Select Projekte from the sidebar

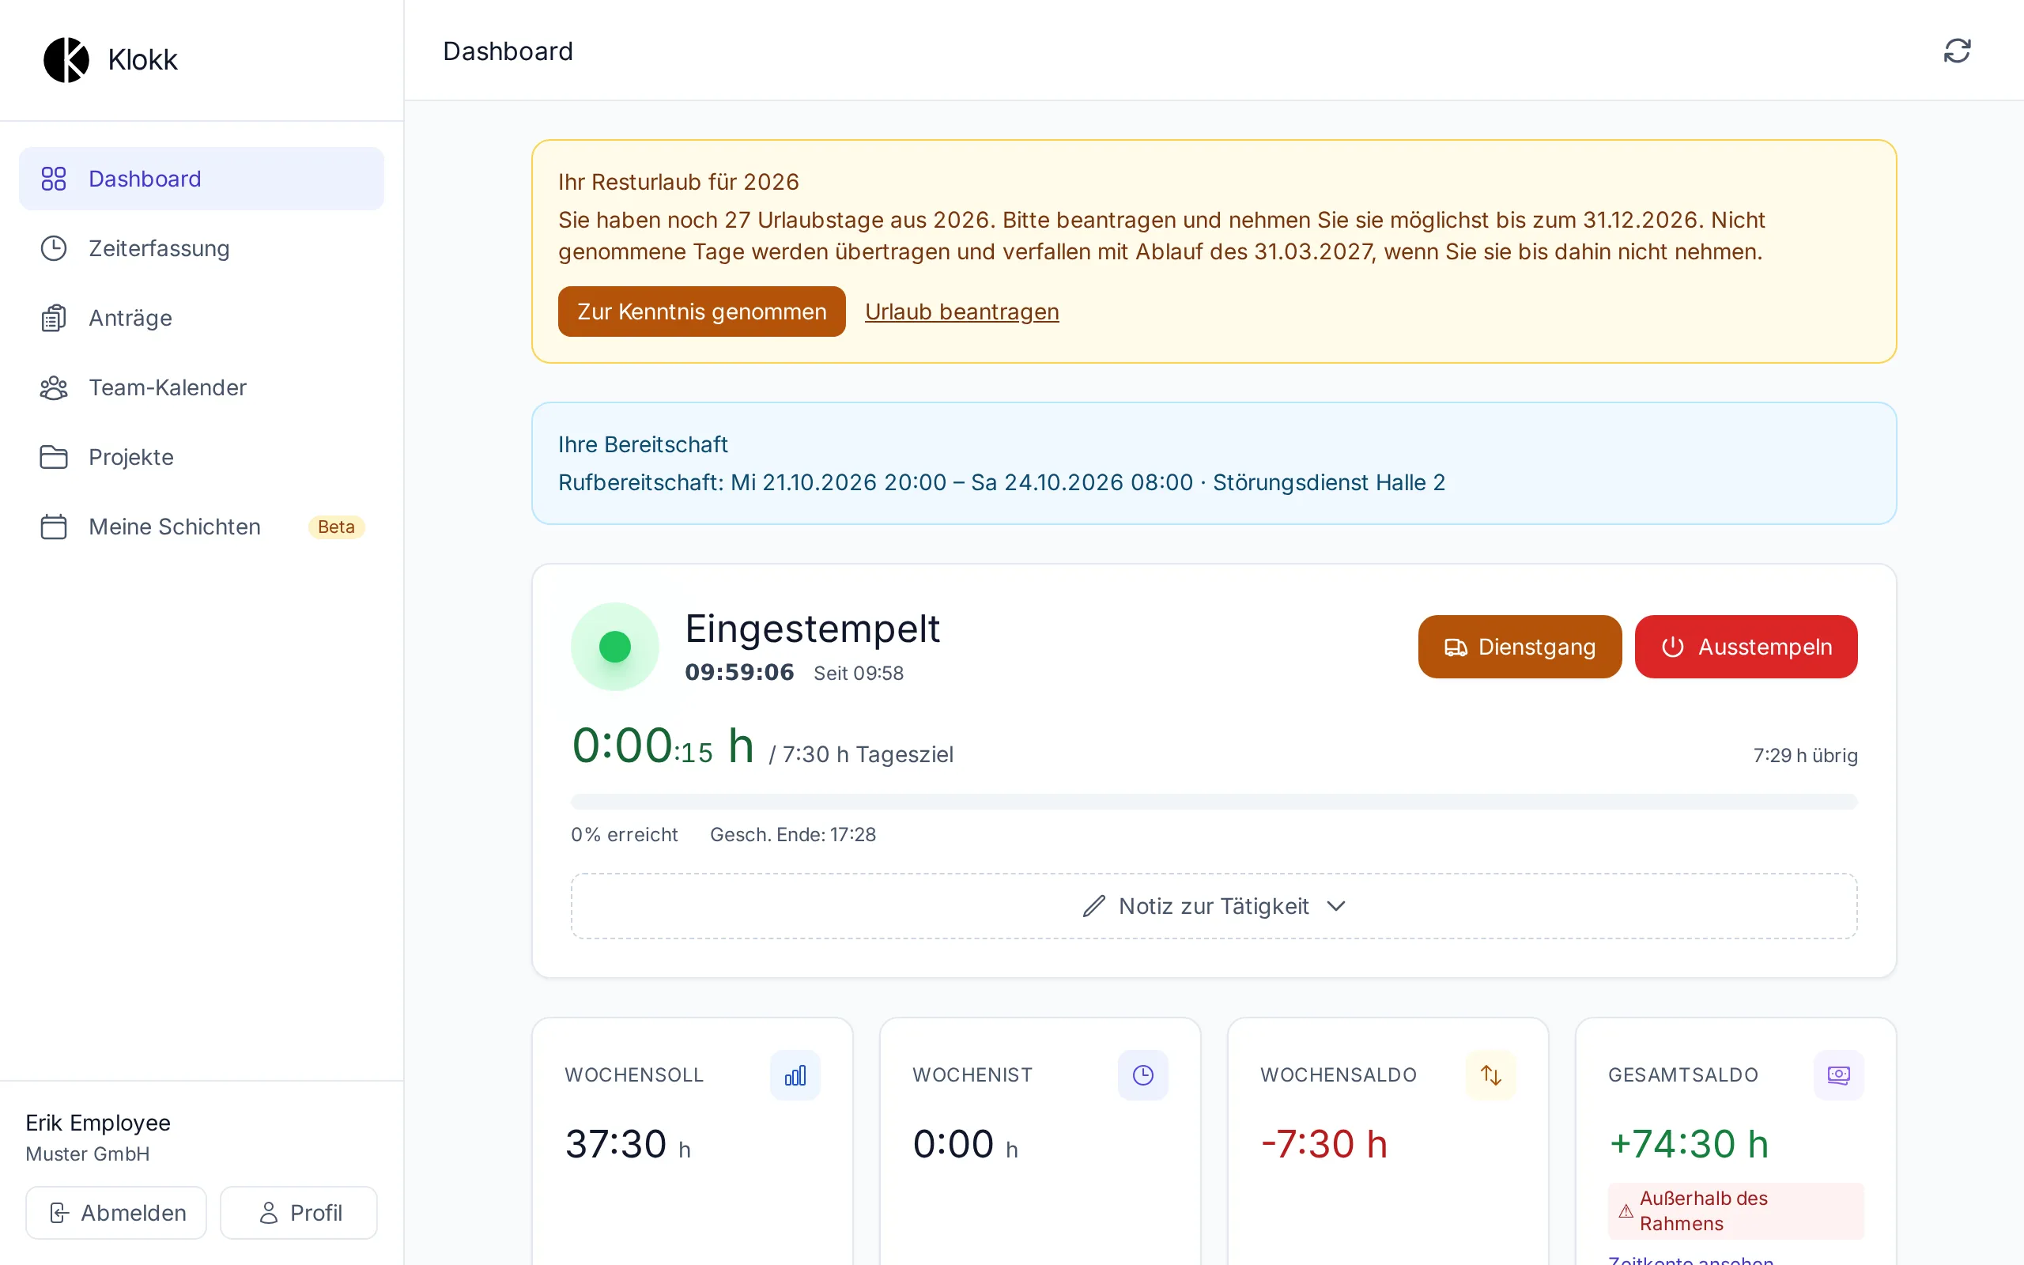[x=202, y=457]
